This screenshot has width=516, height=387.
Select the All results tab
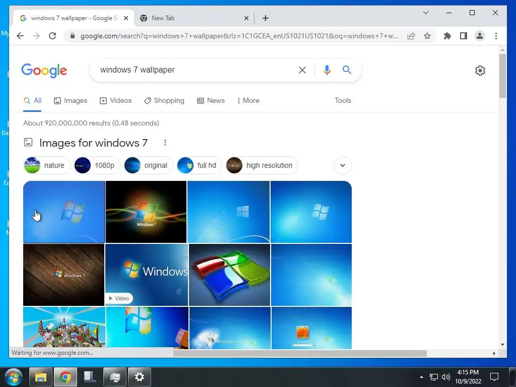pyautogui.click(x=32, y=100)
